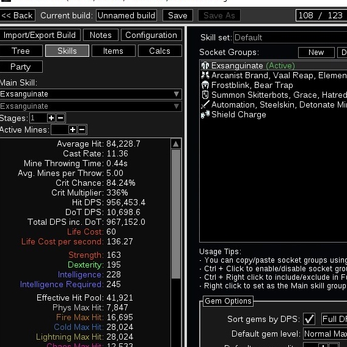347x347 pixels.
Task: Save the current build
Action: pos(178,15)
